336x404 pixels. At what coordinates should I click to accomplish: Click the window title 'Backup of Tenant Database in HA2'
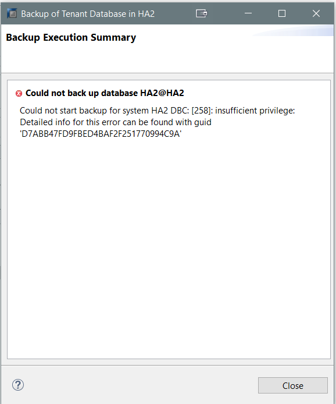(x=88, y=14)
